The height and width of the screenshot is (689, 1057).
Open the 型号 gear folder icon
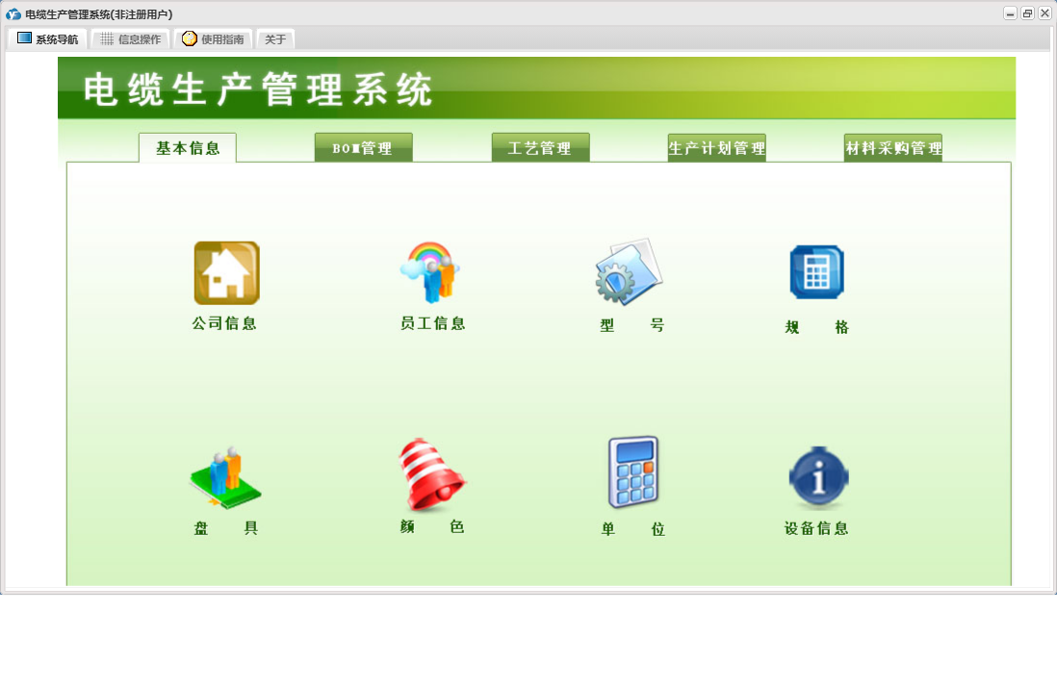point(630,271)
